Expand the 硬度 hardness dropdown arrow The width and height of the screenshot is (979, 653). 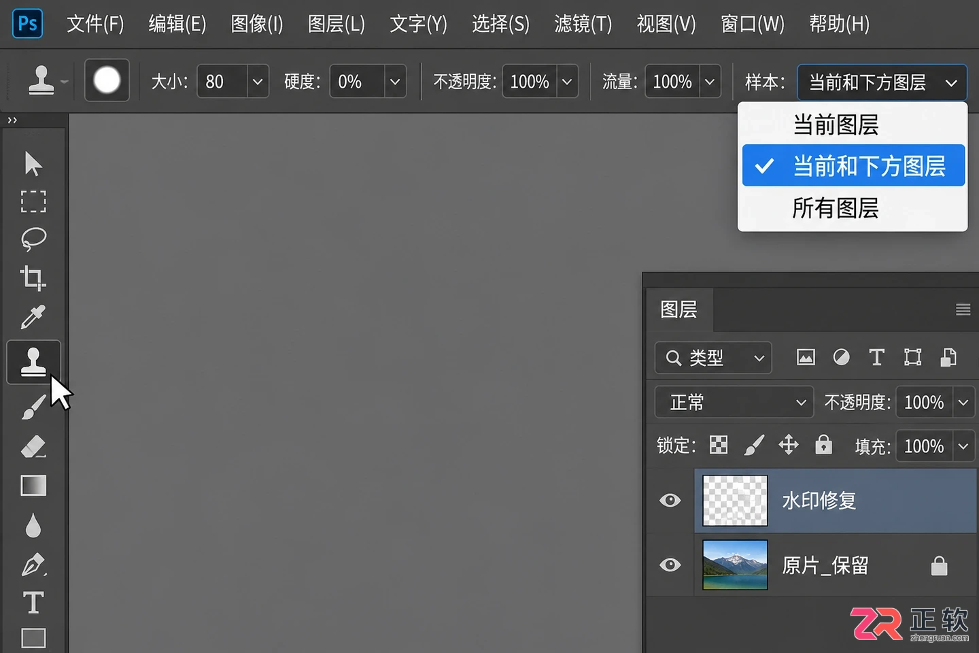click(395, 82)
